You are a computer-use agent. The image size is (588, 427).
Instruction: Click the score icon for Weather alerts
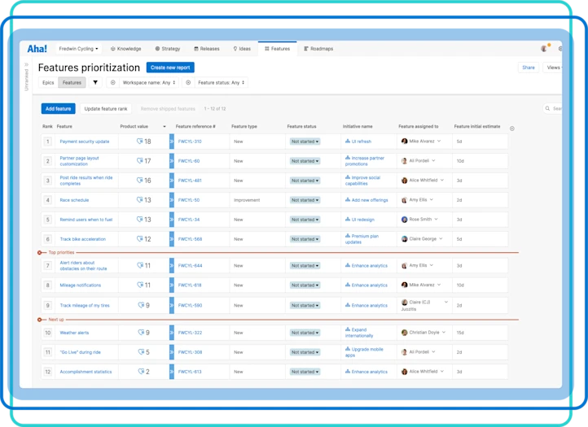[141, 332]
